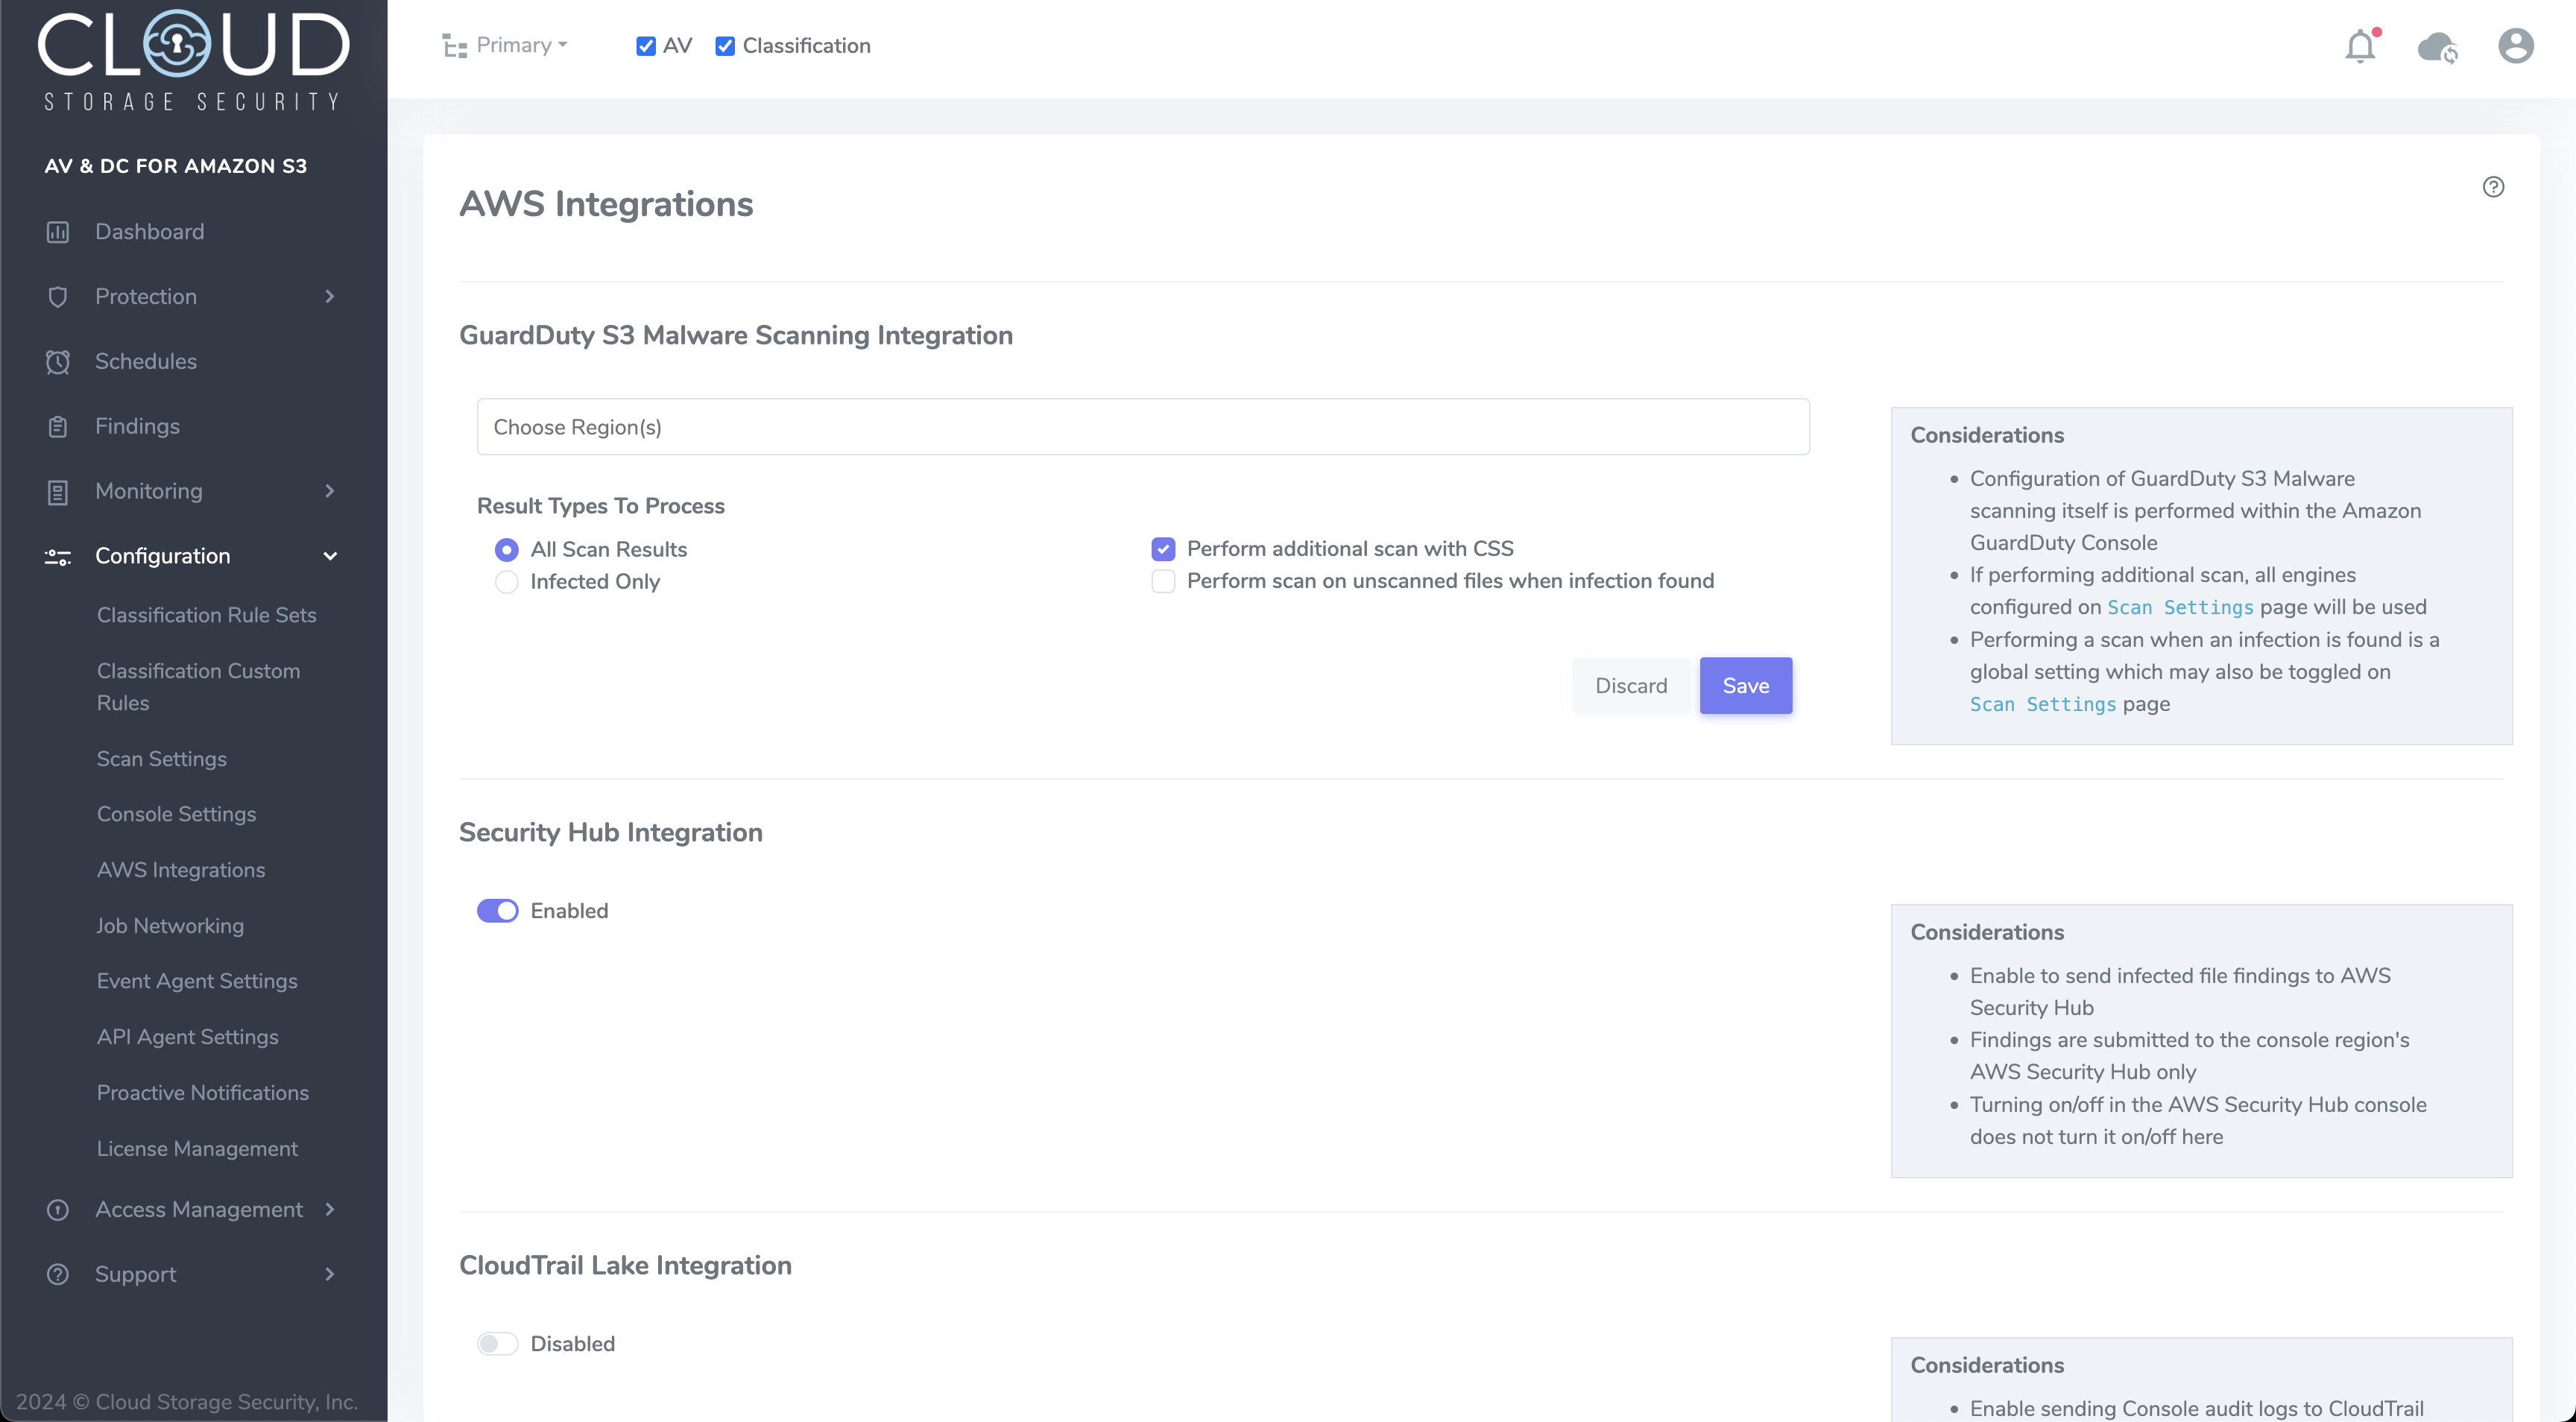
Task: Enable the CloudTrail Lake Integration toggle
Action: [497, 1344]
